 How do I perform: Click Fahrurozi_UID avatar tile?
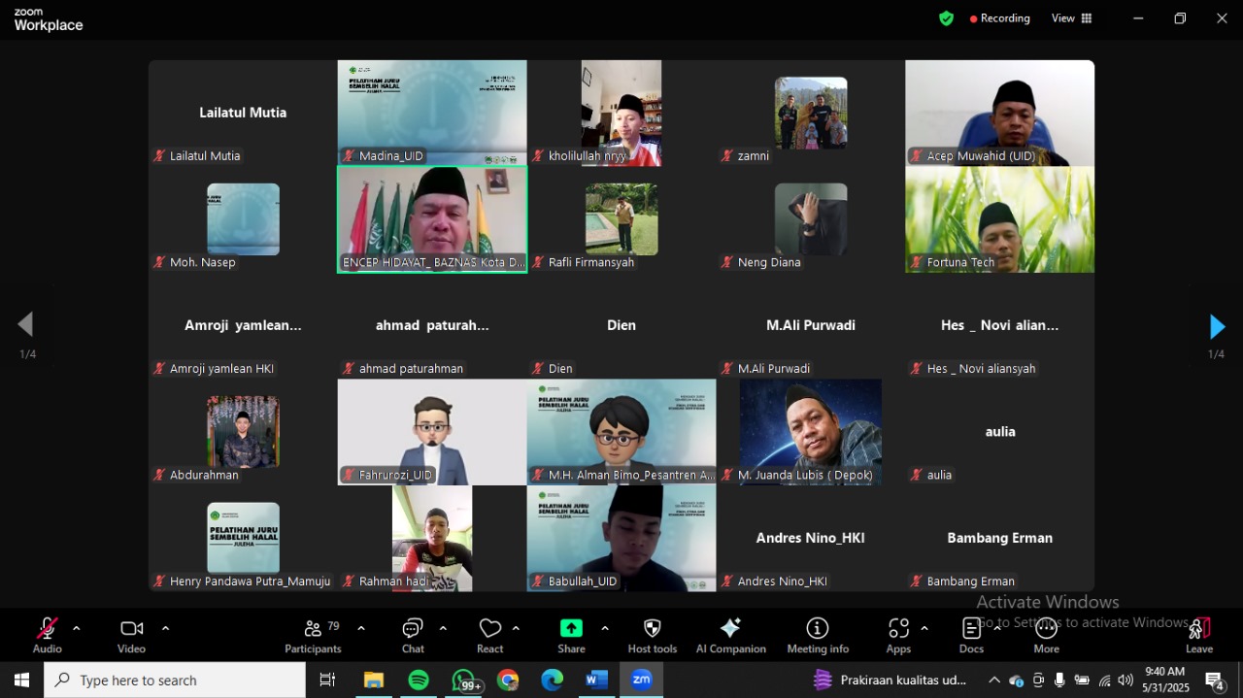[x=432, y=432]
